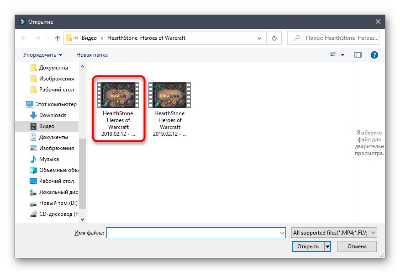Click the Отмена button
The width and height of the screenshot is (400, 273).
tap(357, 246)
